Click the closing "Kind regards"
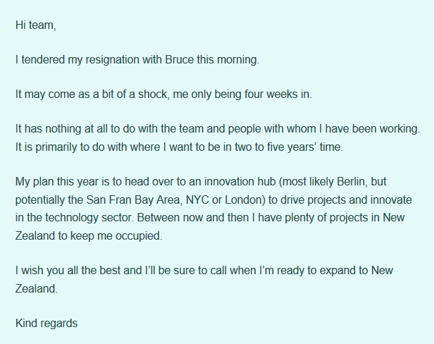The width and height of the screenshot is (434, 344). pos(46,324)
